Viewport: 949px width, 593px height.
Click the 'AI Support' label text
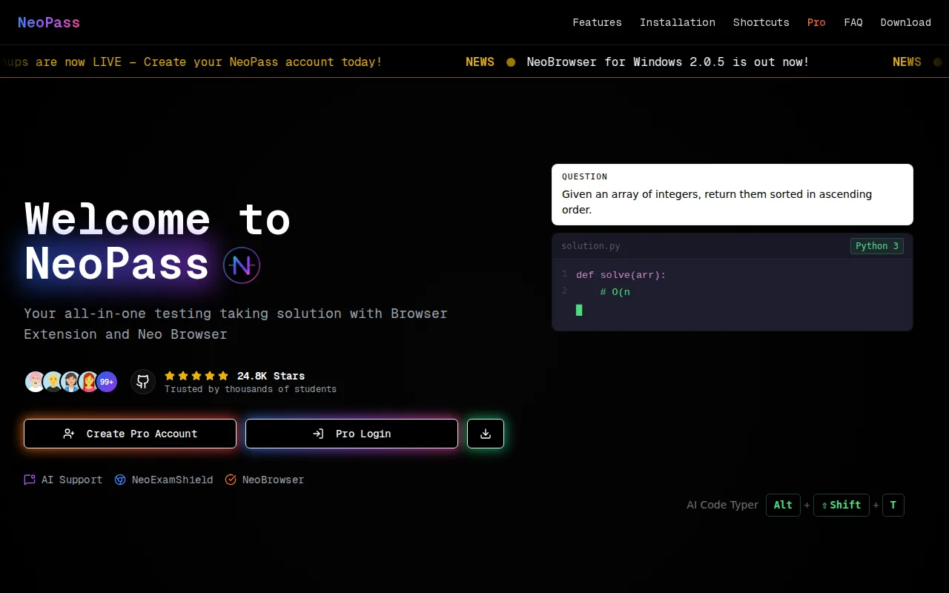pyautogui.click(x=72, y=480)
